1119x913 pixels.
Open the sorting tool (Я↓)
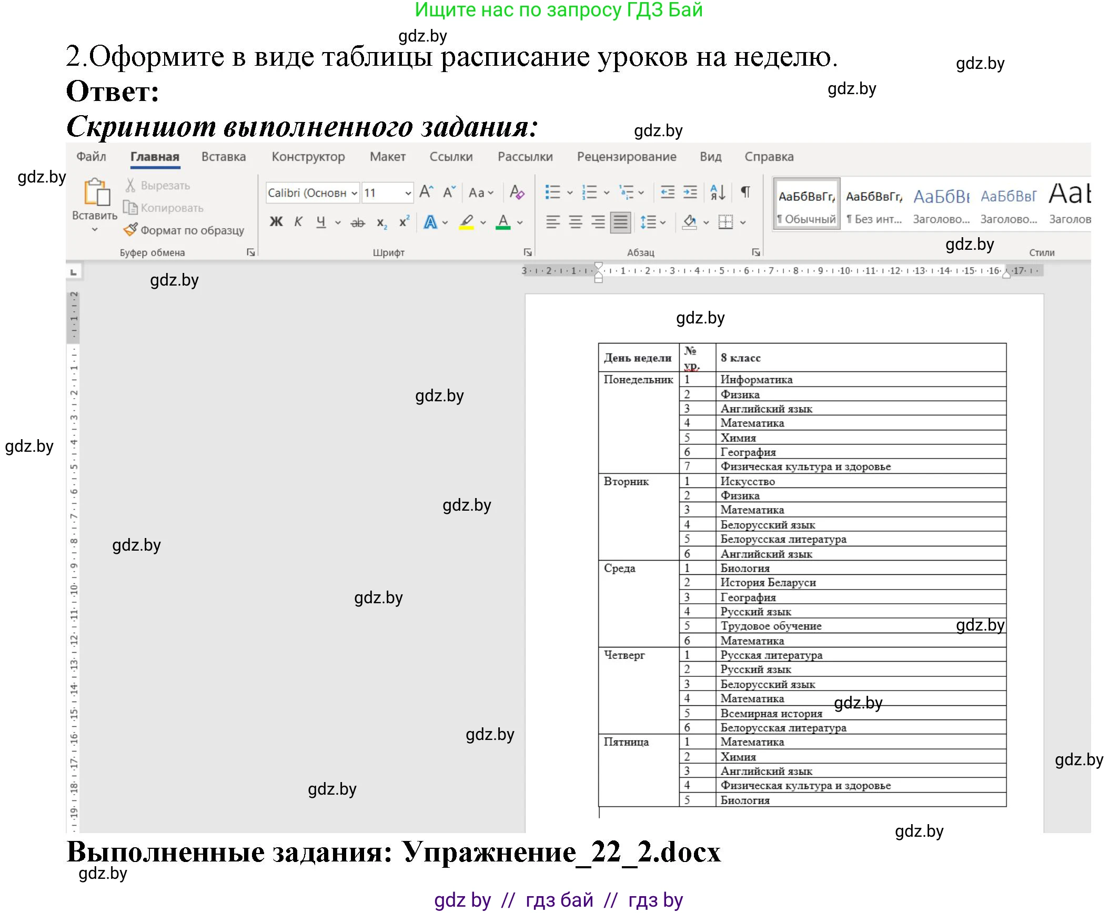click(717, 192)
